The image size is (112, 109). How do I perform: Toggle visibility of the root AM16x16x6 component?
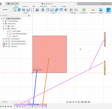4,18
